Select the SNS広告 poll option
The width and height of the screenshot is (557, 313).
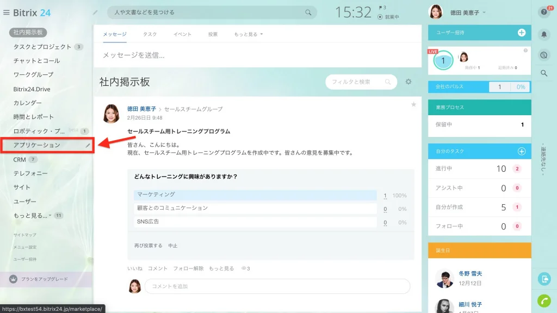255,222
